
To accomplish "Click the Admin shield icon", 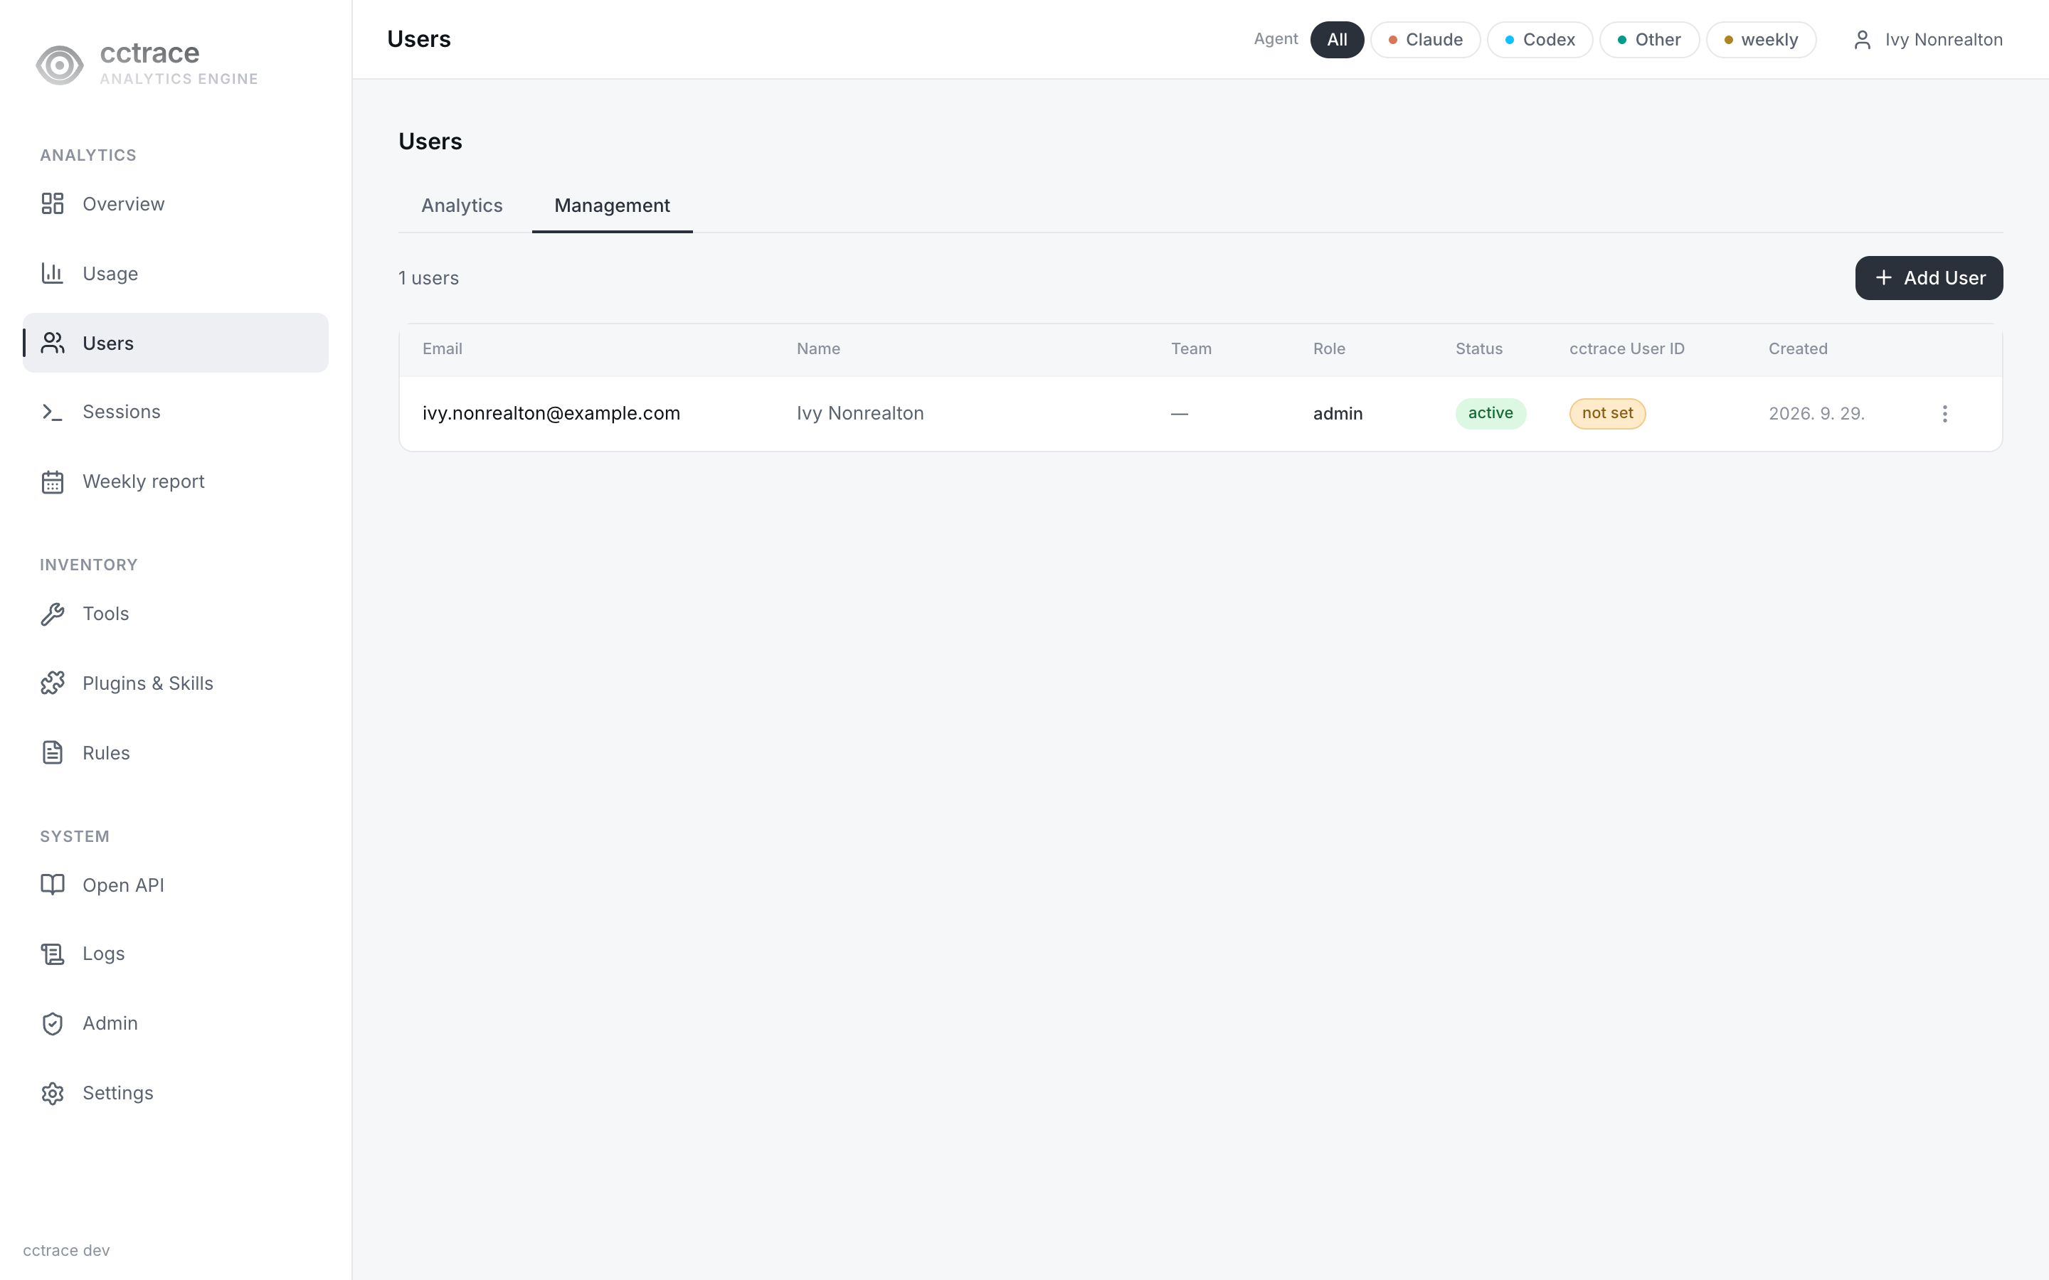I will pos(53,1023).
